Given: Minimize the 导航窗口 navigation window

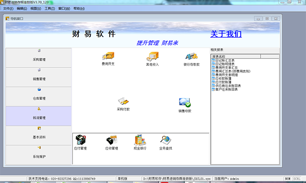Looking at the screenshot, I should point(258,19).
